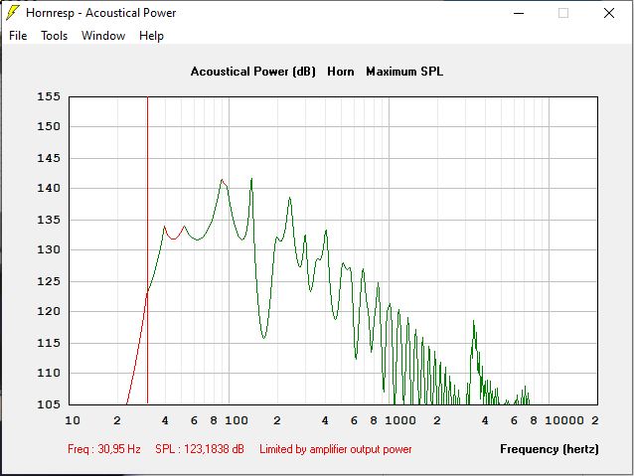Click 'Limited by amplifier output power' text
The height and width of the screenshot is (476, 634).
[336, 449]
